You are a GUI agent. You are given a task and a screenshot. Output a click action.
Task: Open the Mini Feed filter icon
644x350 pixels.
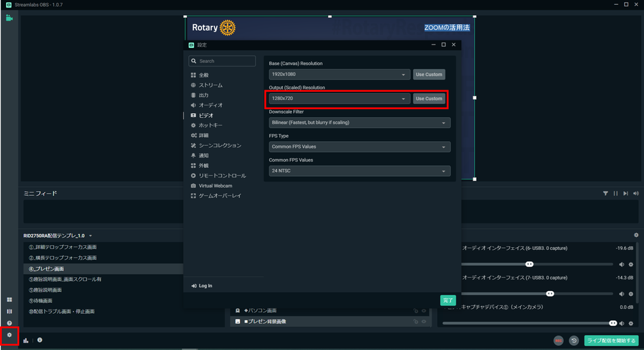click(606, 193)
